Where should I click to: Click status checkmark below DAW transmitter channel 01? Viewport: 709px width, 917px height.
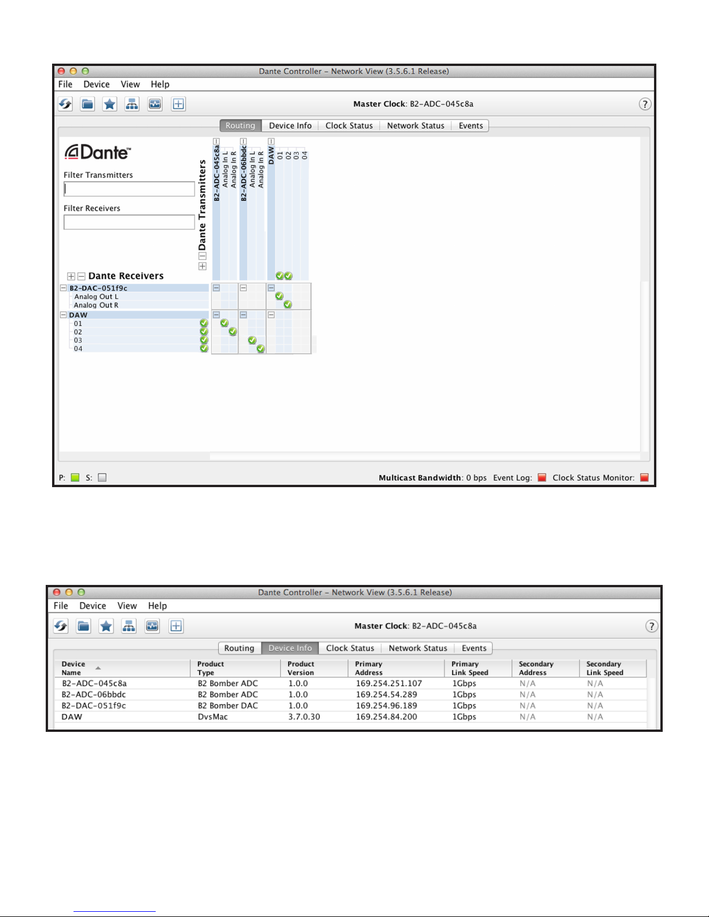point(280,276)
